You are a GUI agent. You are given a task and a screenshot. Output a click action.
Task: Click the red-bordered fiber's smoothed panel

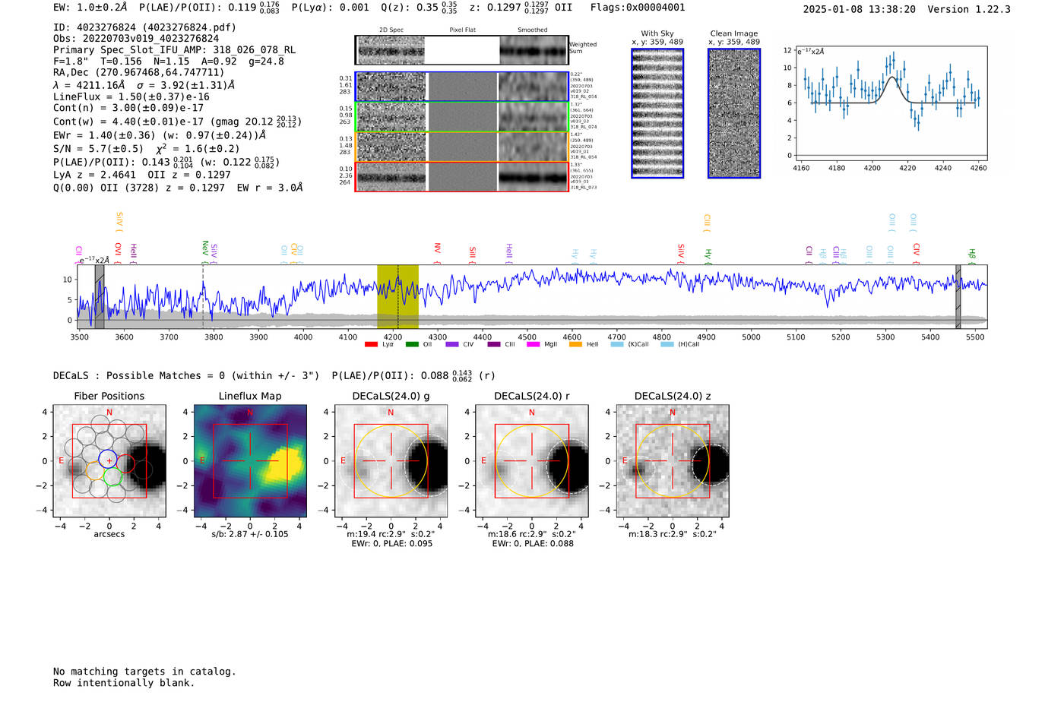click(x=534, y=177)
